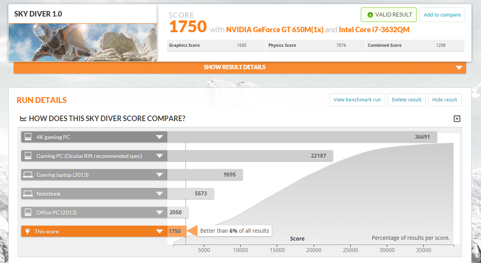The image size is (481, 263).
Task: Expand the Gaming PC Oculus Rift dropdown arrow
Action: click(x=159, y=156)
